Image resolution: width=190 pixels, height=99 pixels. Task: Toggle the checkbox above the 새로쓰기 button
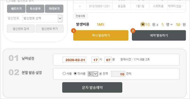point(8,1)
